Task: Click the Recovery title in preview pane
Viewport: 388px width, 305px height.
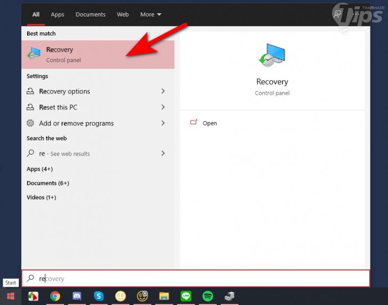Action: [x=272, y=82]
